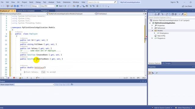Image resolution: width=195 pixels, height=109 pixels.
Task: Click Pending Changes Filter icon in Solution Explorer
Action: tap(162, 14)
